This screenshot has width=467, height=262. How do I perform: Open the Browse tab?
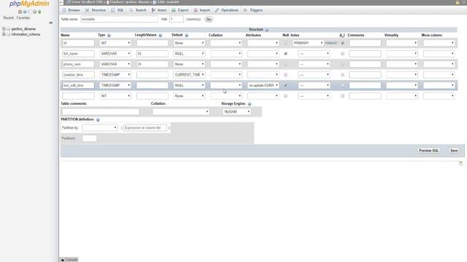click(x=72, y=10)
